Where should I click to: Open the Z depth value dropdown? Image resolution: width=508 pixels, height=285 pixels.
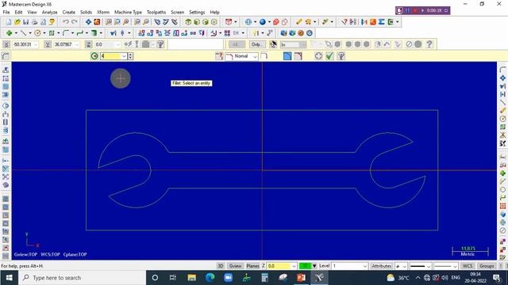click(294, 266)
